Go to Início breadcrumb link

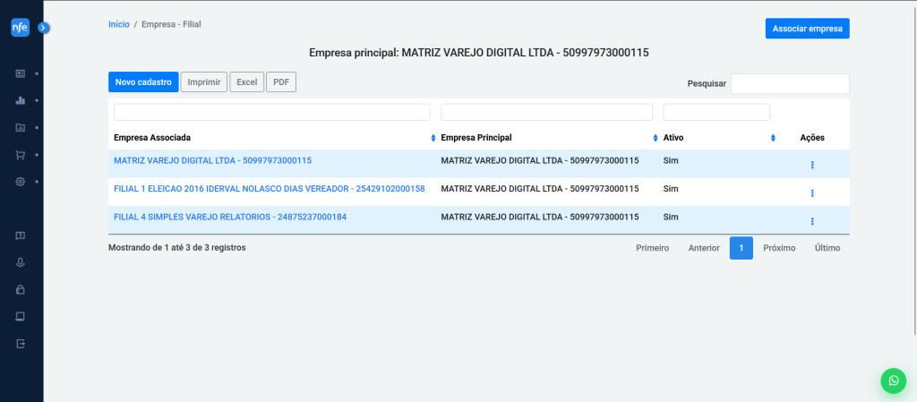[x=118, y=24]
